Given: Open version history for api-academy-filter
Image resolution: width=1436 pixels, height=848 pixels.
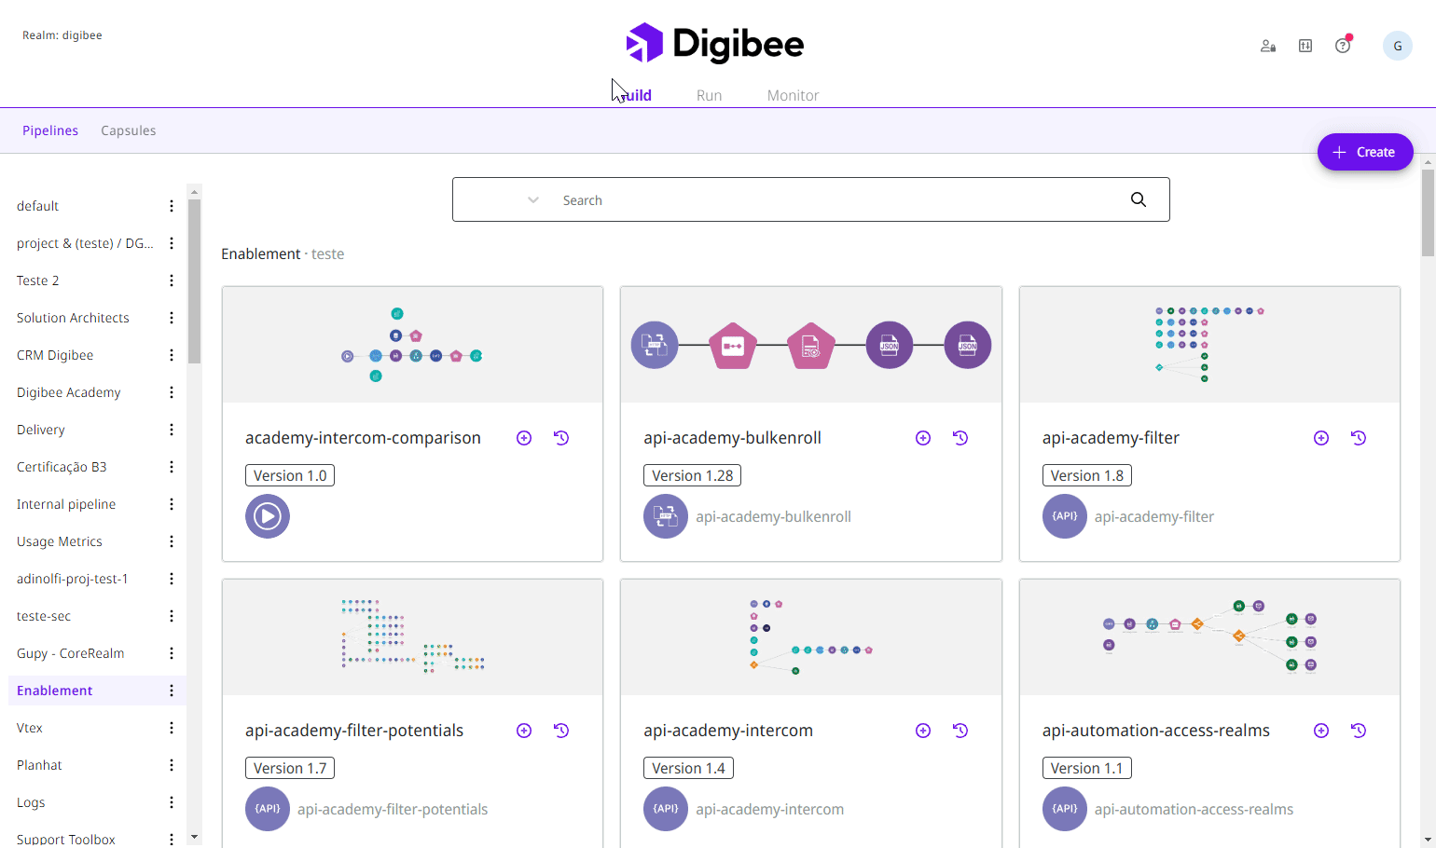Looking at the screenshot, I should point(1359,438).
